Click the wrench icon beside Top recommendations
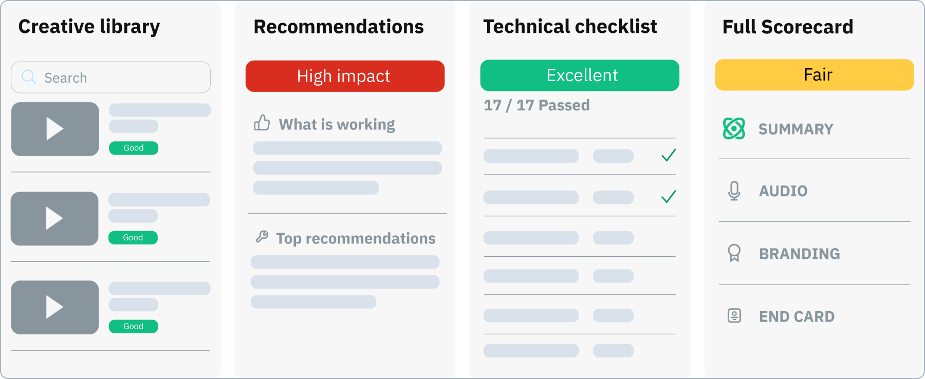925x379 pixels. (262, 237)
